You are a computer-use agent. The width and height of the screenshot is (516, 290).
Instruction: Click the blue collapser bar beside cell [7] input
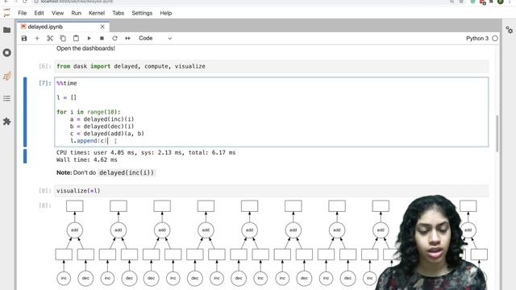pyautogui.click(x=25, y=112)
